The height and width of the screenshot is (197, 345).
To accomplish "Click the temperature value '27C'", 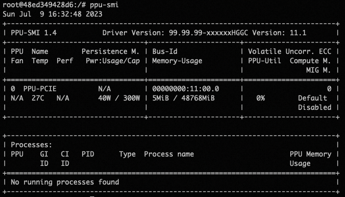I will tap(37, 98).
